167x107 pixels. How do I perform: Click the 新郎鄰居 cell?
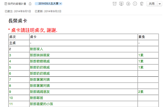click(x=83, y=98)
